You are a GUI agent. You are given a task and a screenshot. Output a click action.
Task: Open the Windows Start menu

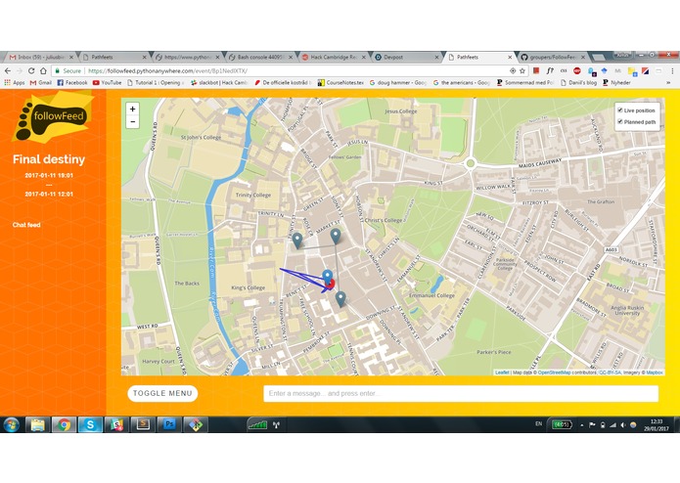pyautogui.click(x=12, y=425)
